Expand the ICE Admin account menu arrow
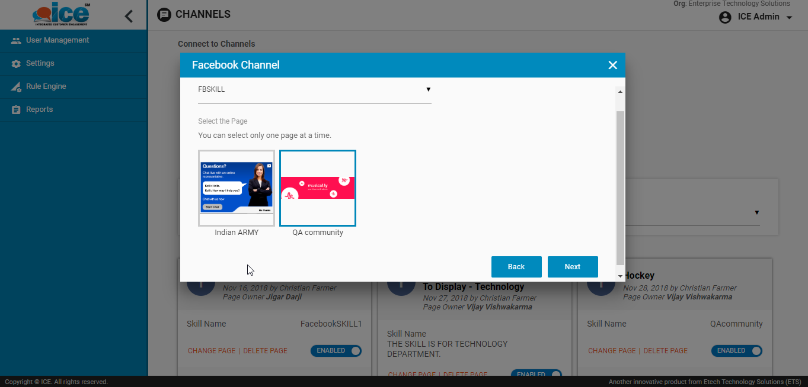808x387 pixels. (x=789, y=18)
